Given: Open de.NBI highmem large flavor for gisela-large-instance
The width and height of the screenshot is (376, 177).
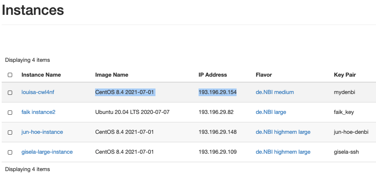Looking at the screenshot, I should [283, 152].
